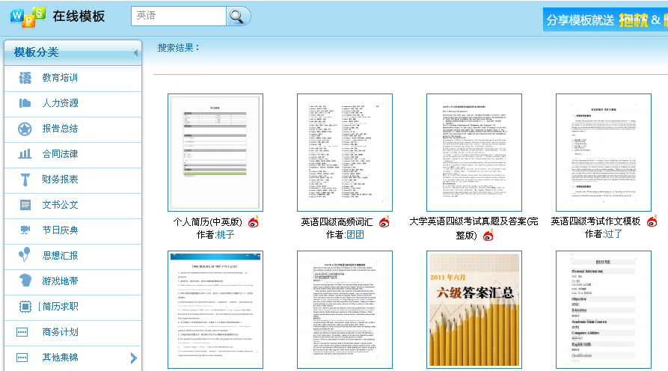Open author link 桃子
The width and height of the screenshot is (668, 371).
(225, 235)
